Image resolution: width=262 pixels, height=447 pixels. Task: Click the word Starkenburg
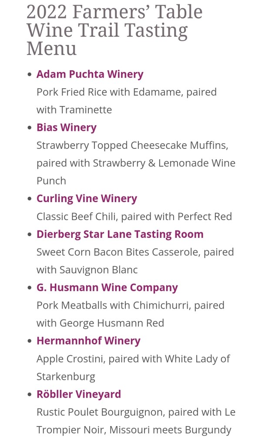(x=66, y=377)
